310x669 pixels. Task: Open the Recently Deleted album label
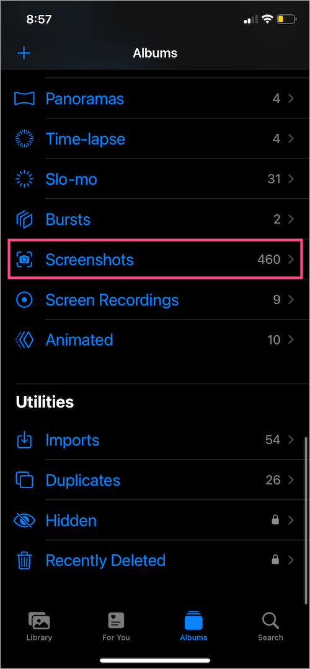pyautogui.click(x=105, y=560)
